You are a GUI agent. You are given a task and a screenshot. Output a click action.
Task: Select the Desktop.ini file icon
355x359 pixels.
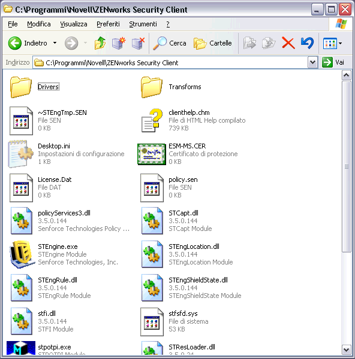coord(20,154)
